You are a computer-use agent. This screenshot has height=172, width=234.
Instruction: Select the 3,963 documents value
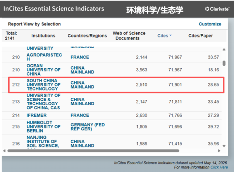142,70
